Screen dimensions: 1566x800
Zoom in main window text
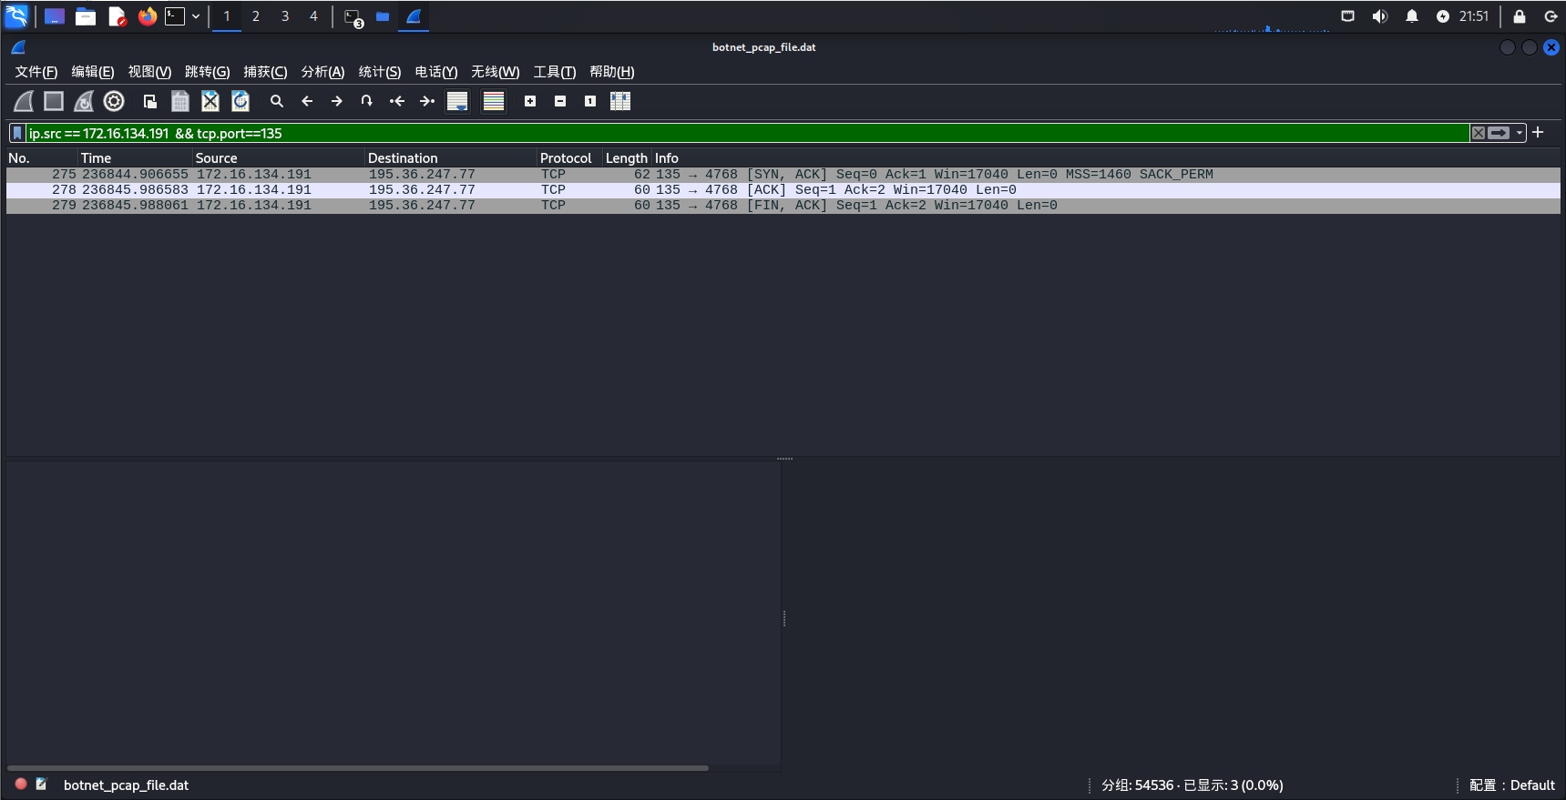530,101
